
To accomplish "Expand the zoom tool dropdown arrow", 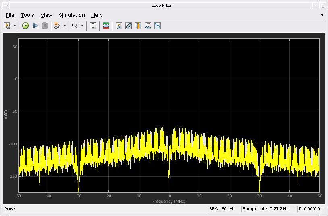I will [83, 26].
